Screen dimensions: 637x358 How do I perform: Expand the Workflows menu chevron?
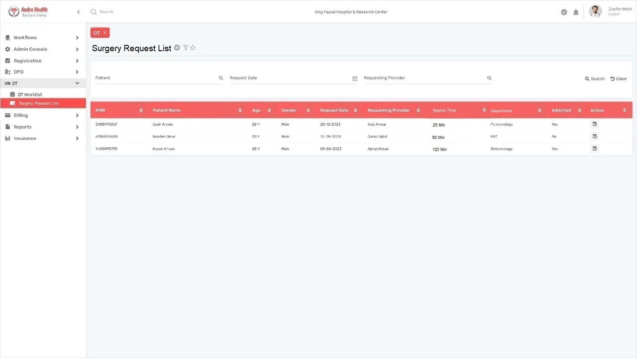pos(77,38)
